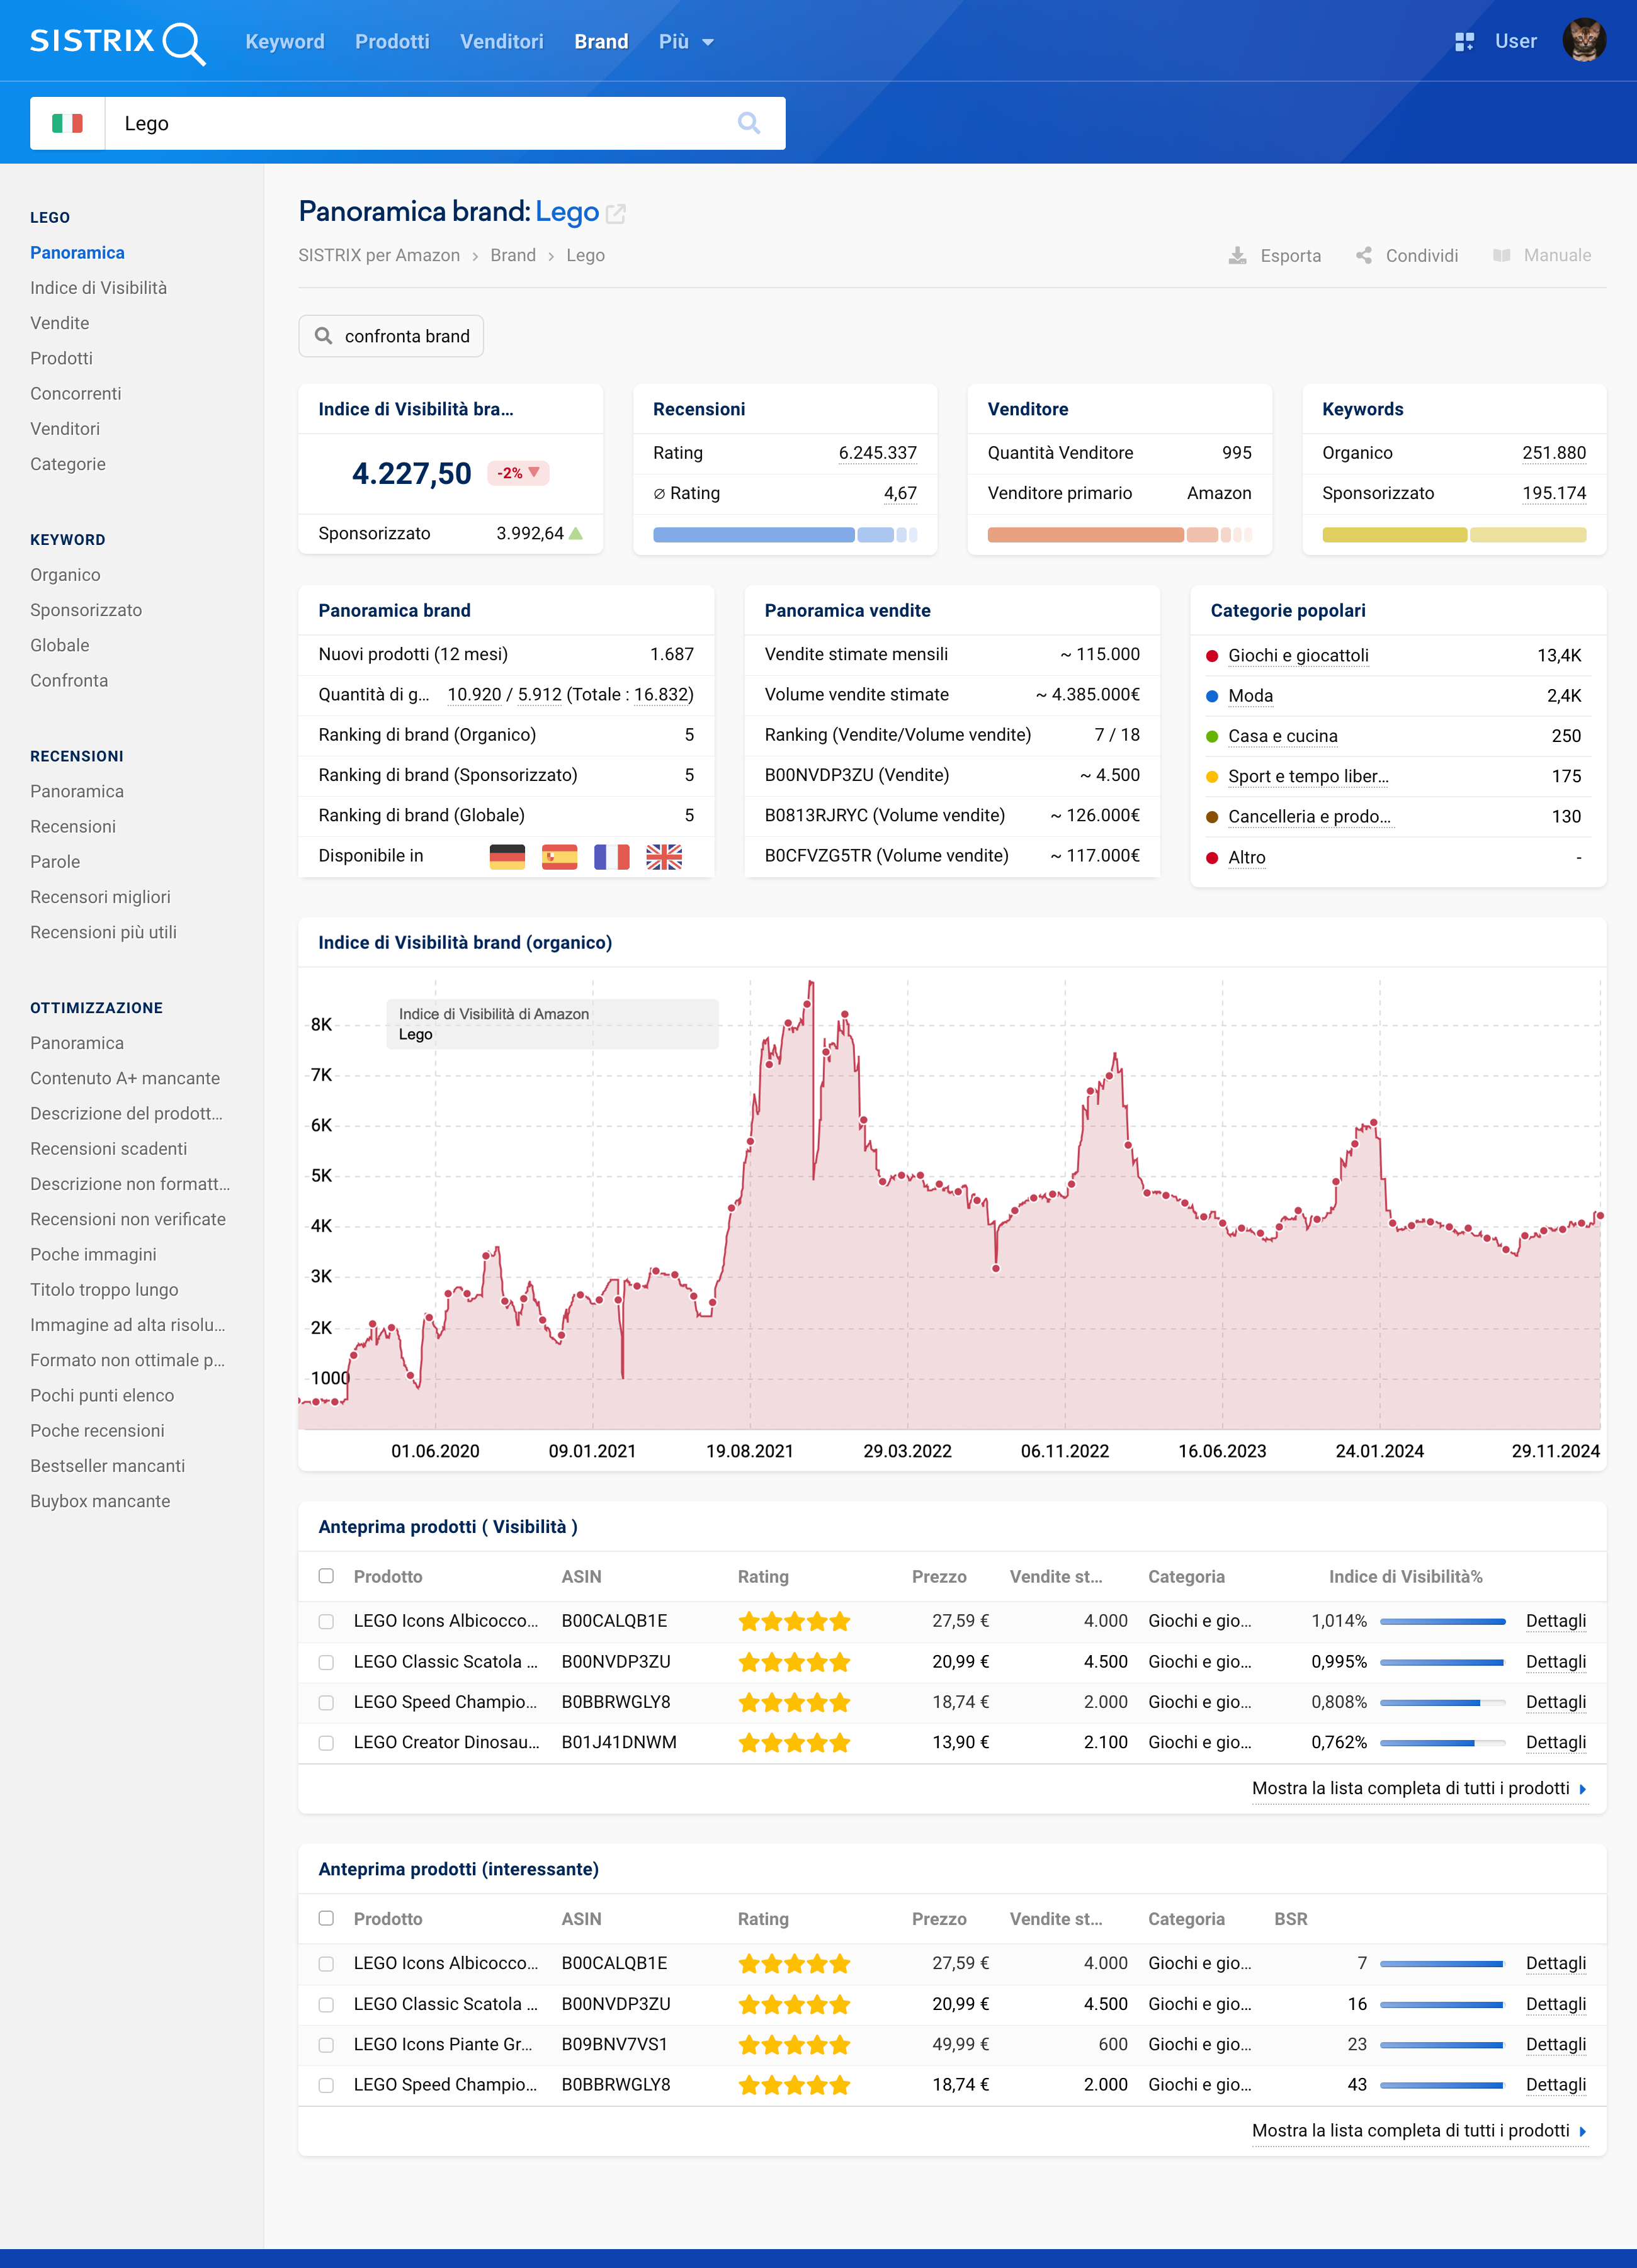Click the blue dot for Moda category
Image resolution: width=1637 pixels, height=2268 pixels.
point(1212,696)
